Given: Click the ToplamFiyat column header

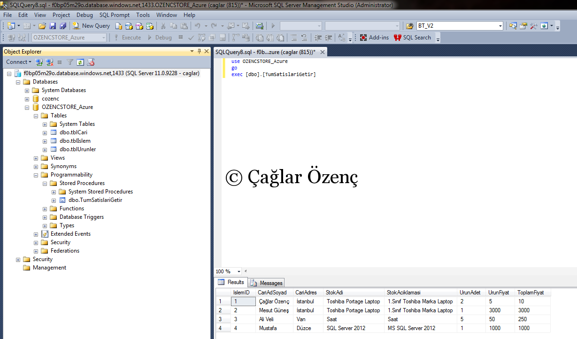Looking at the screenshot, I should 532,293.
